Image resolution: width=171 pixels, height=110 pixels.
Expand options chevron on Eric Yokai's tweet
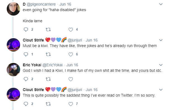click(x=161, y=65)
